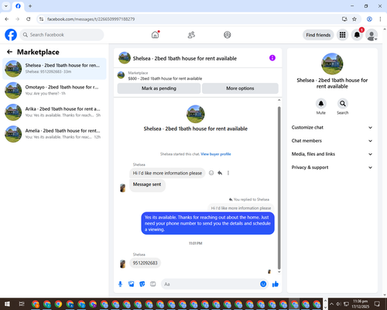Viewport: 387px width, 310px height.
Task: Click the Marketplace $800 listing banner thumbnail
Action: click(121, 75)
